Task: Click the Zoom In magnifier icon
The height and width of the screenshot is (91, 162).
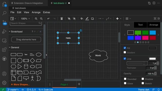Action: [x=36, y=19]
